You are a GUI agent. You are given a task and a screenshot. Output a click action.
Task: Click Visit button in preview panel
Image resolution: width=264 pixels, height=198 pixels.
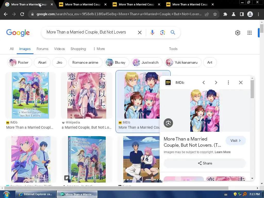pos(236,141)
